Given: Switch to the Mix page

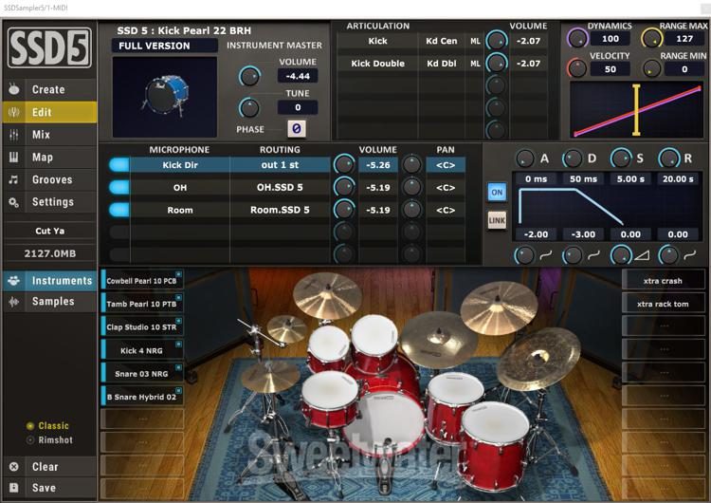Looking at the screenshot, I should (x=50, y=135).
